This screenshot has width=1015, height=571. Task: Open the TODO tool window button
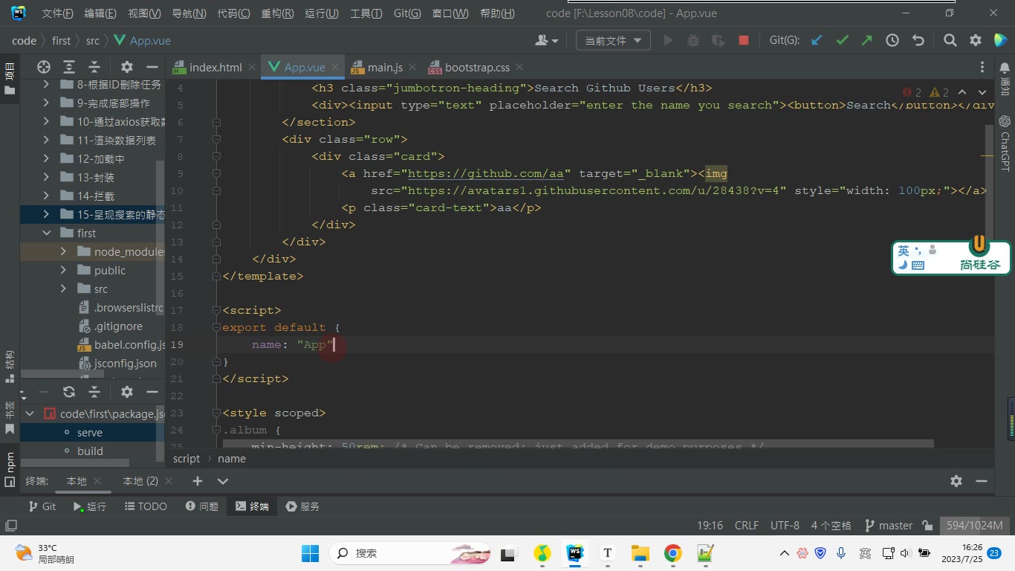[146, 506]
